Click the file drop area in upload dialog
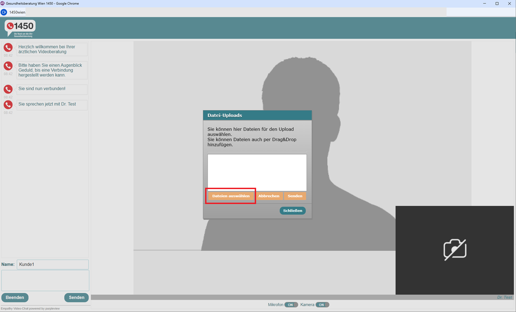This screenshot has width=516, height=312. (x=257, y=171)
